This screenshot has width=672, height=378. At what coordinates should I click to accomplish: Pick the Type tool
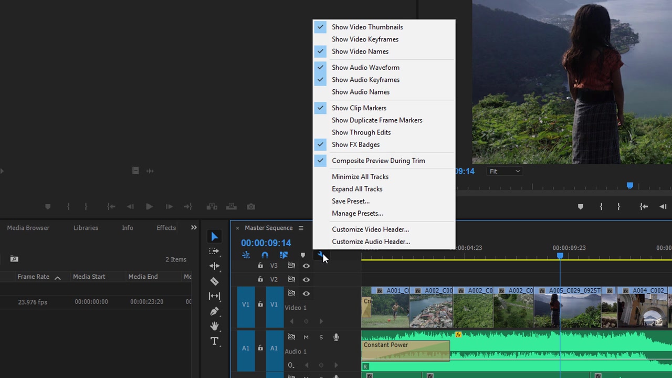[214, 341]
